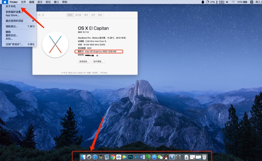262x161 pixels.
Task: Click the 系统报告 button
Action: 84,61
